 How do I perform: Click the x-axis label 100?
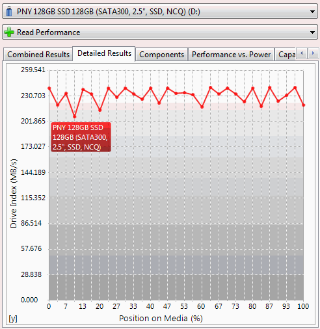[x=303, y=306]
